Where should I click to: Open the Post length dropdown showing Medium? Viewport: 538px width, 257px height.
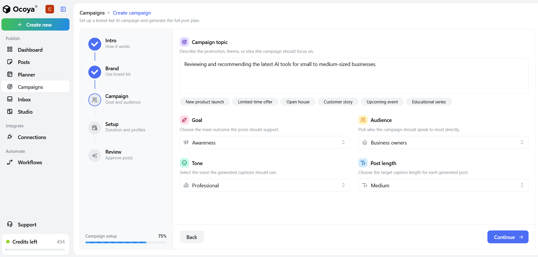click(x=443, y=185)
